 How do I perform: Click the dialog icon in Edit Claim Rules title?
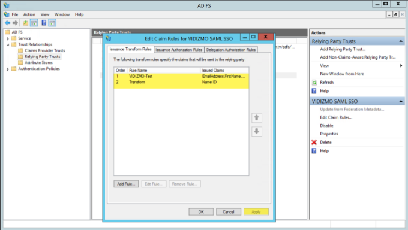click(108, 38)
